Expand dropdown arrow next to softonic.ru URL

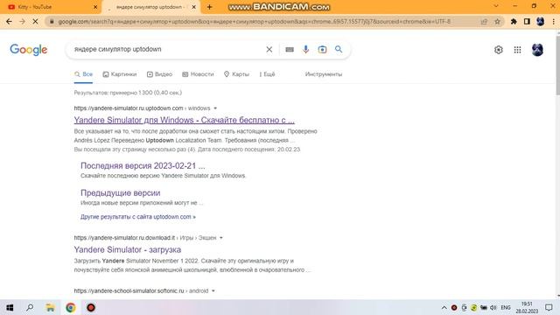click(213, 291)
